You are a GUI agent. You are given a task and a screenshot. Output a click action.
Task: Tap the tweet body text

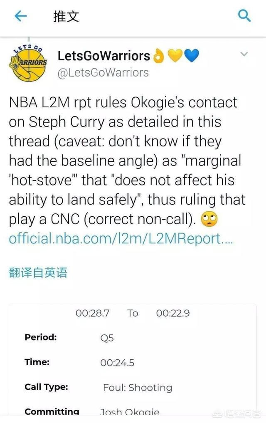pos(127,161)
